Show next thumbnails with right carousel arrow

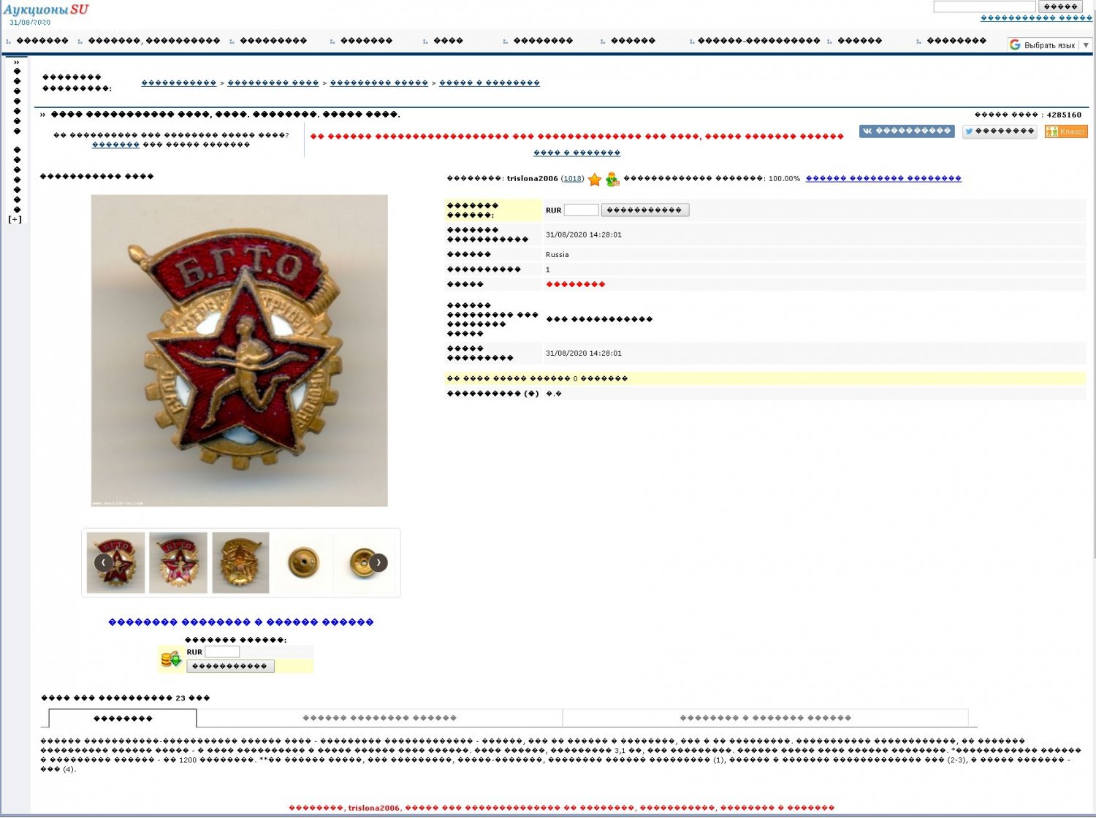click(x=378, y=562)
